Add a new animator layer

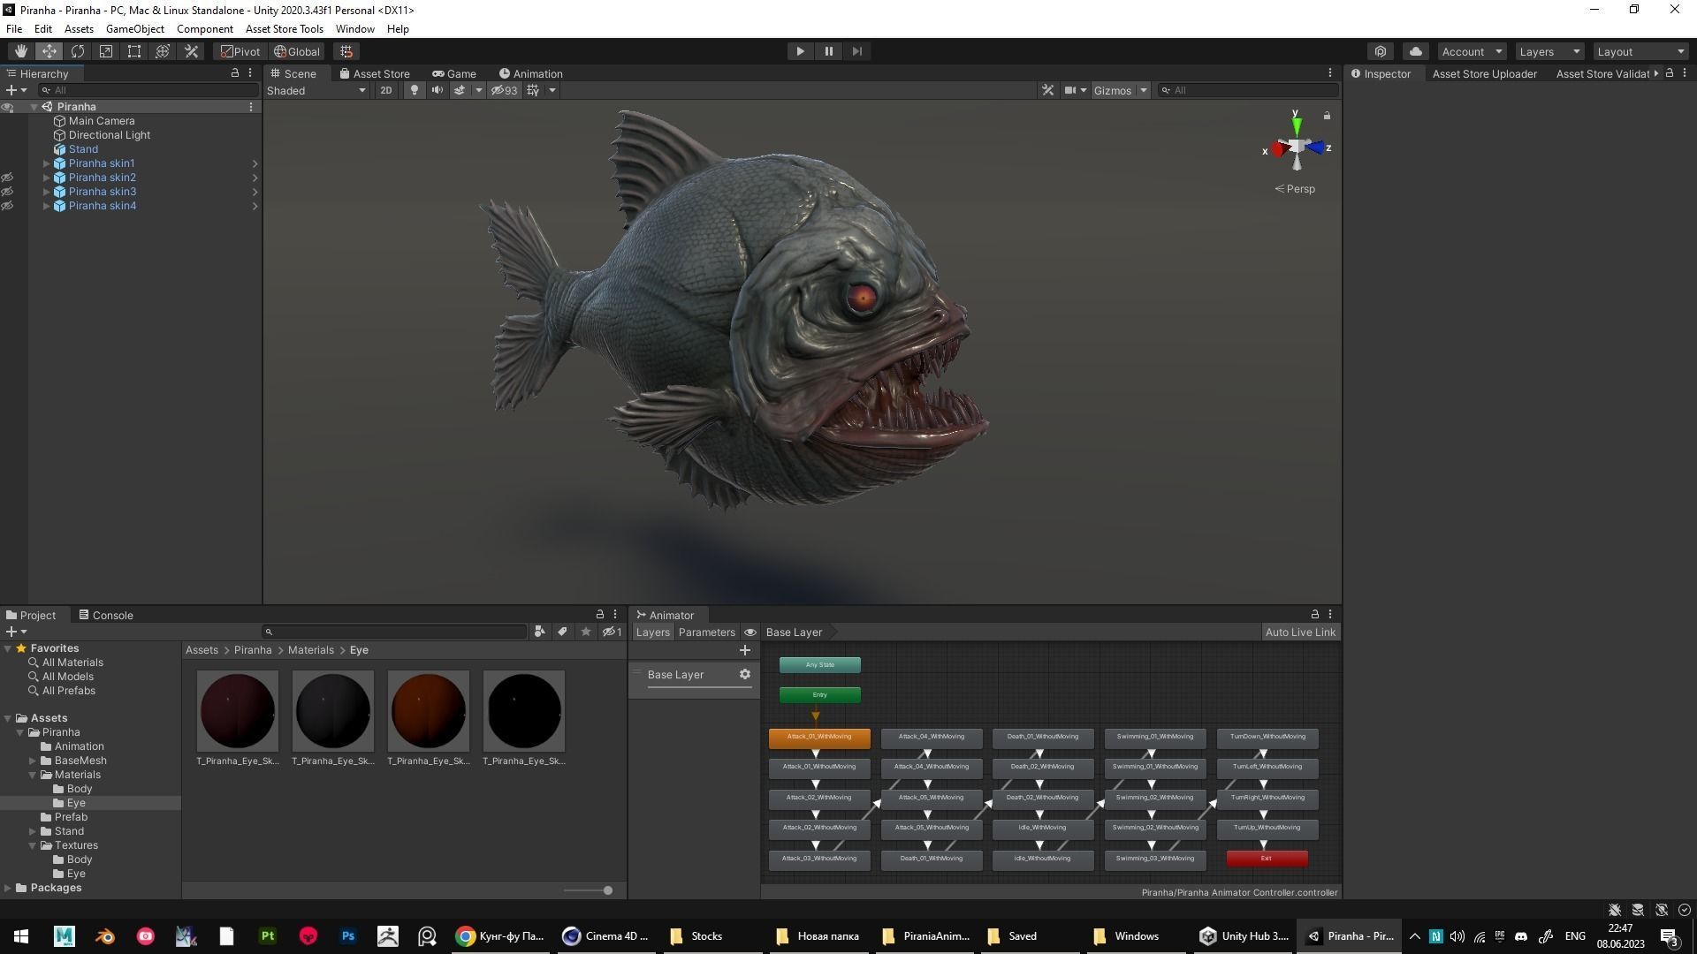pyautogui.click(x=744, y=650)
